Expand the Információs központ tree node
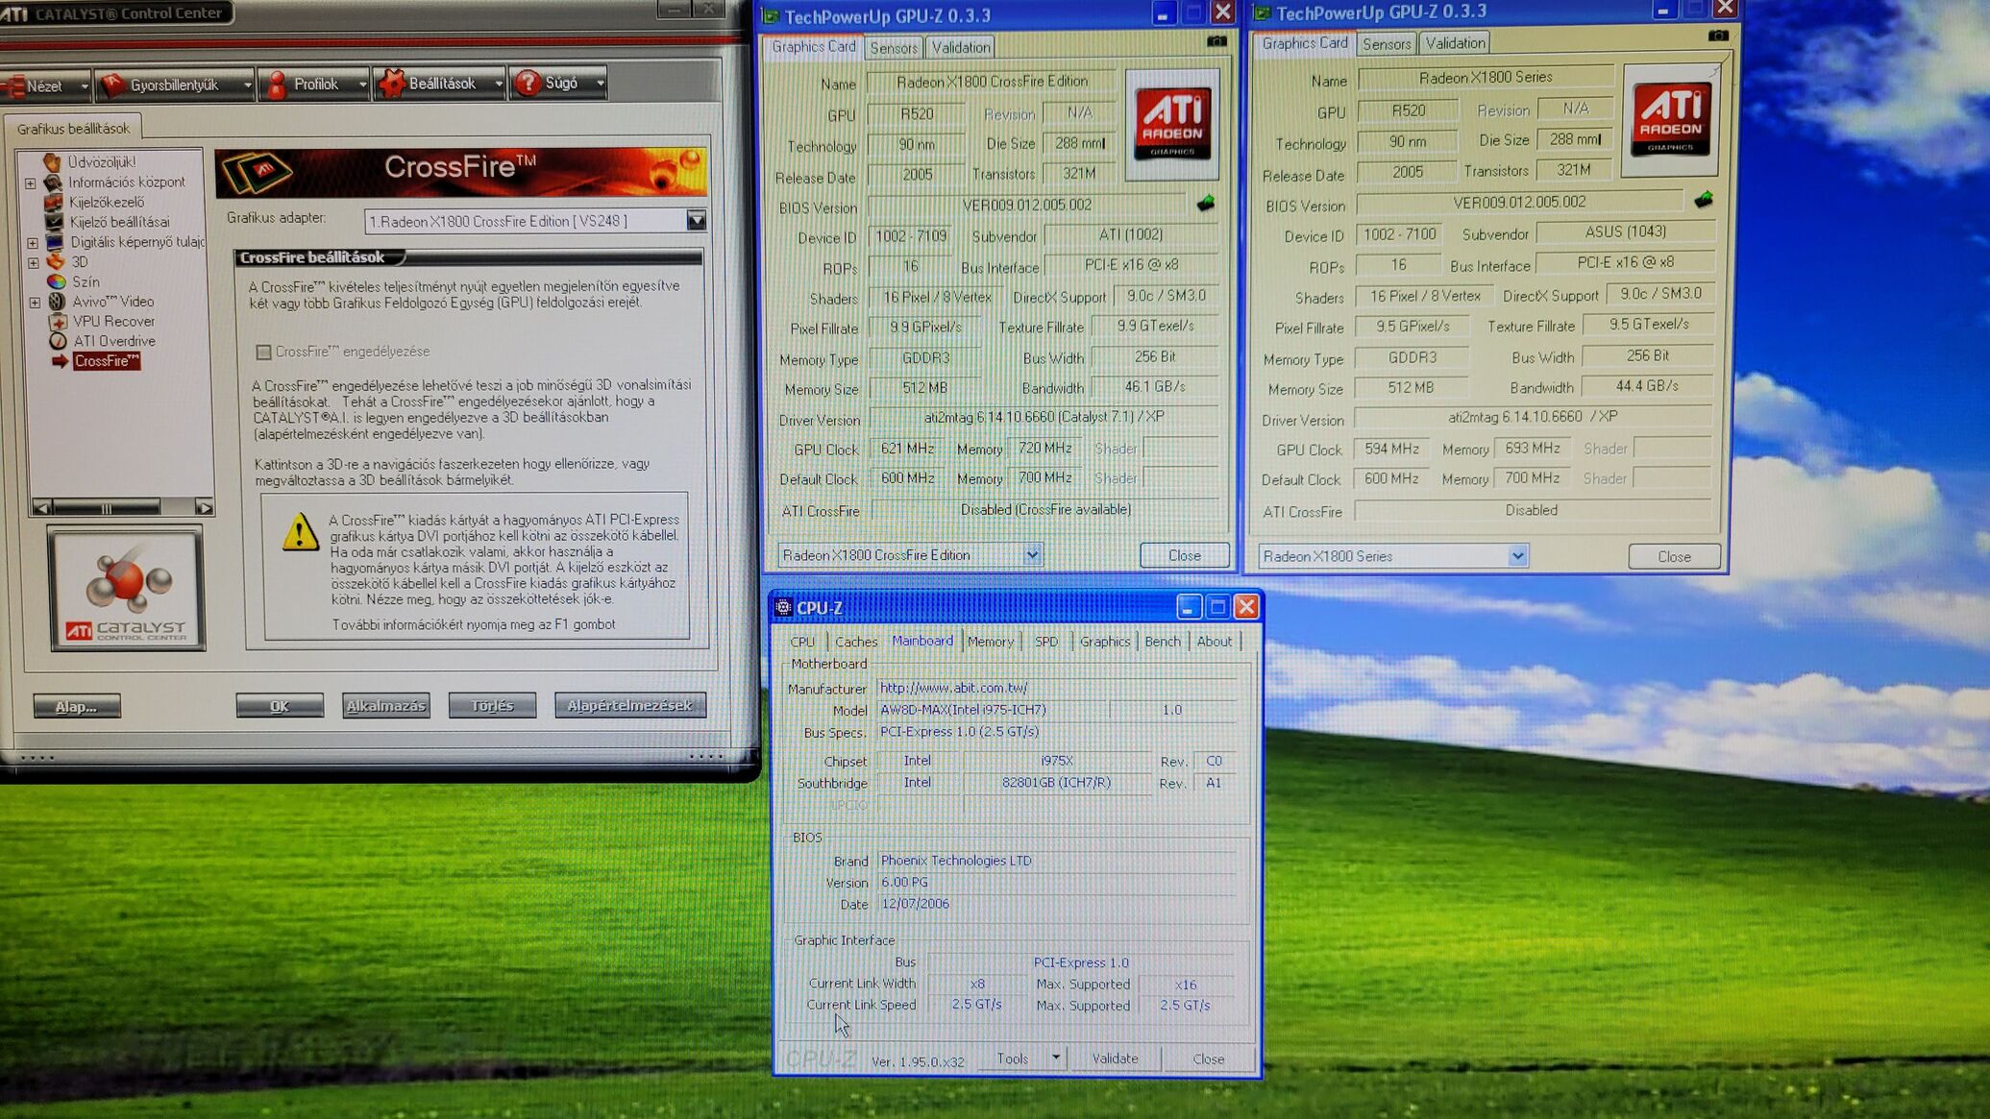1990x1119 pixels. tap(31, 182)
